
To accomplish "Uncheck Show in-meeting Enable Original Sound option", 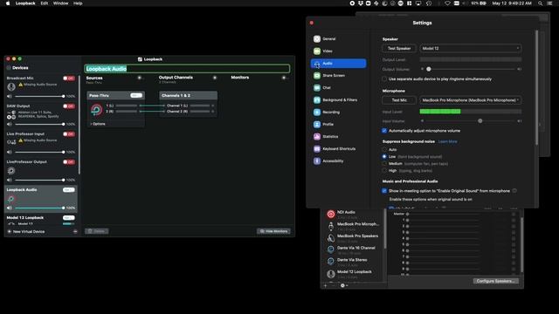I will [384, 191].
